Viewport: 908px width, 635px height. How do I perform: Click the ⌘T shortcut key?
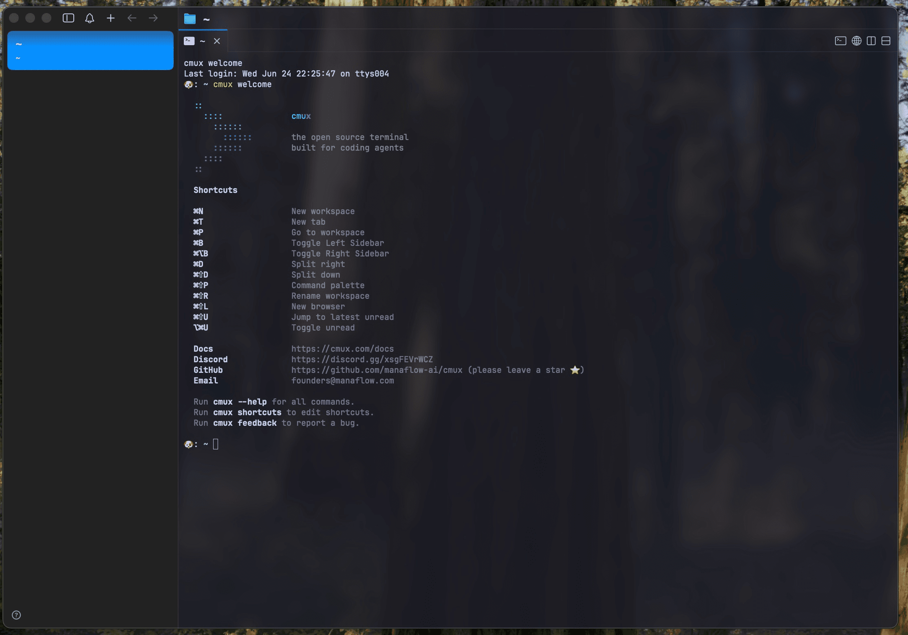point(198,222)
